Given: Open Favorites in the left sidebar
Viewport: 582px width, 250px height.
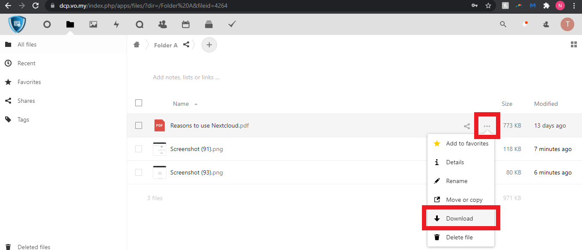Looking at the screenshot, I should 29,82.
